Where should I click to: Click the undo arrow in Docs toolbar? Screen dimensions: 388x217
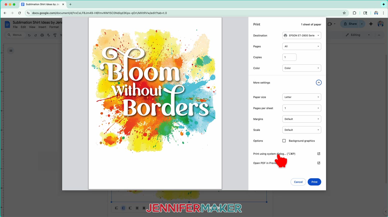(29, 35)
